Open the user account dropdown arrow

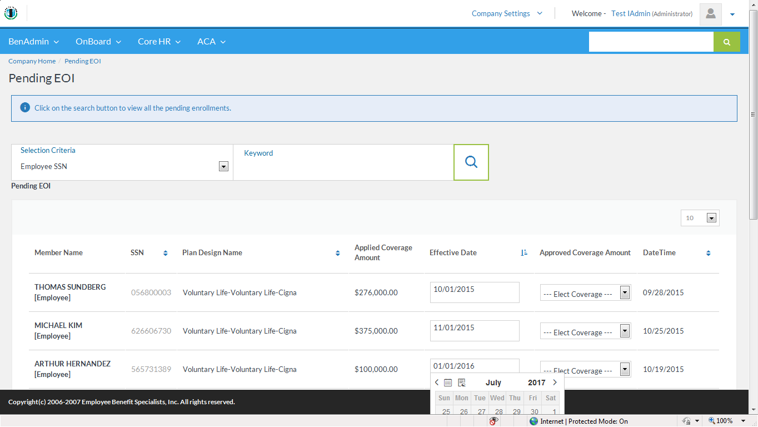pyautogui.click(x=732, y=14)
